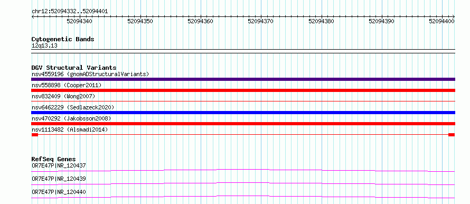The image size is (470, 204).
Task: Click the red nsv470292 variant bar
Action: point(243,124)
